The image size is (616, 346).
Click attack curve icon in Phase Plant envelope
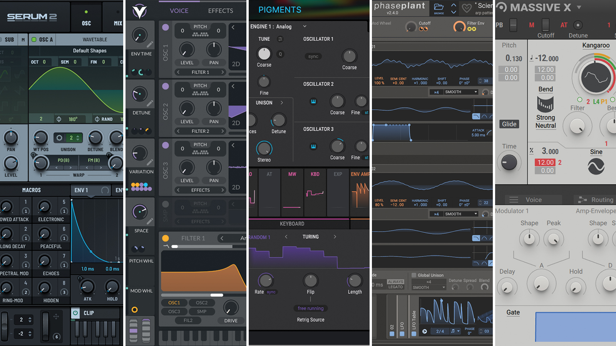point(489,133)
